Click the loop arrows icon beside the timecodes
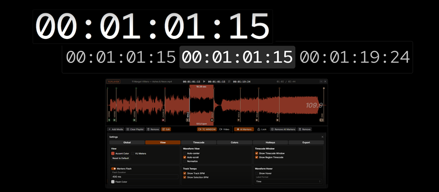The width and height of the screenshot is (439, 192). point(229,81)
